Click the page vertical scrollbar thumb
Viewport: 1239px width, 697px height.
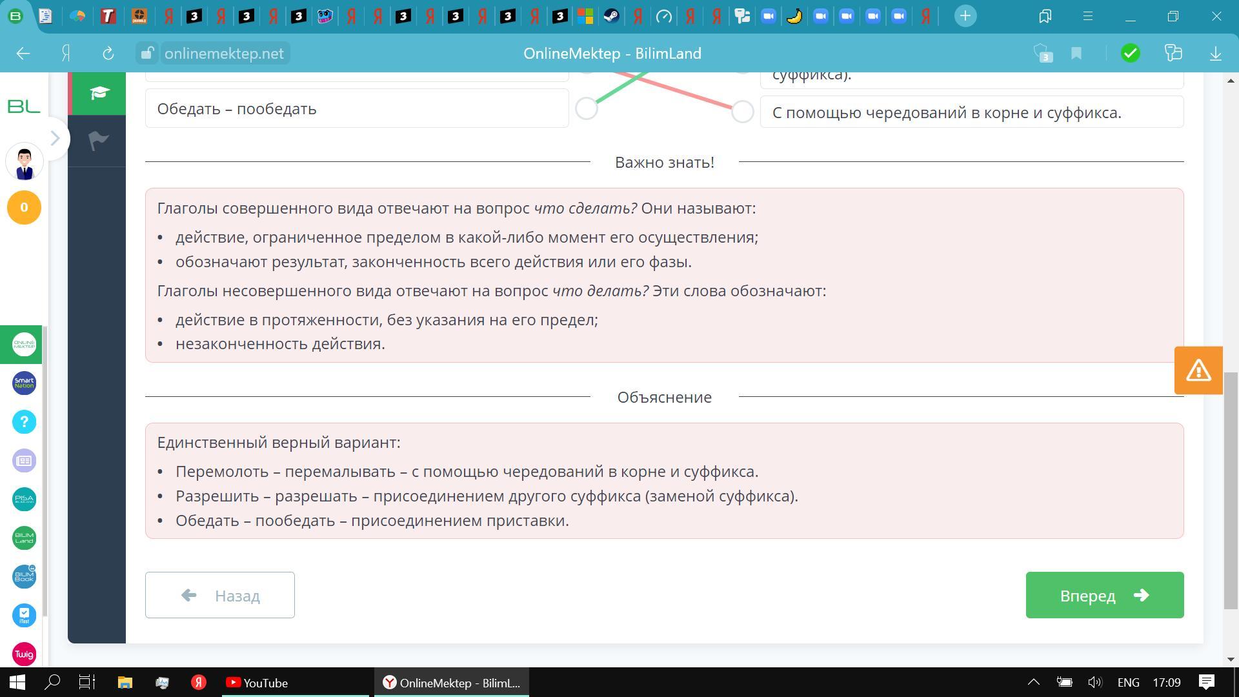1231,490
